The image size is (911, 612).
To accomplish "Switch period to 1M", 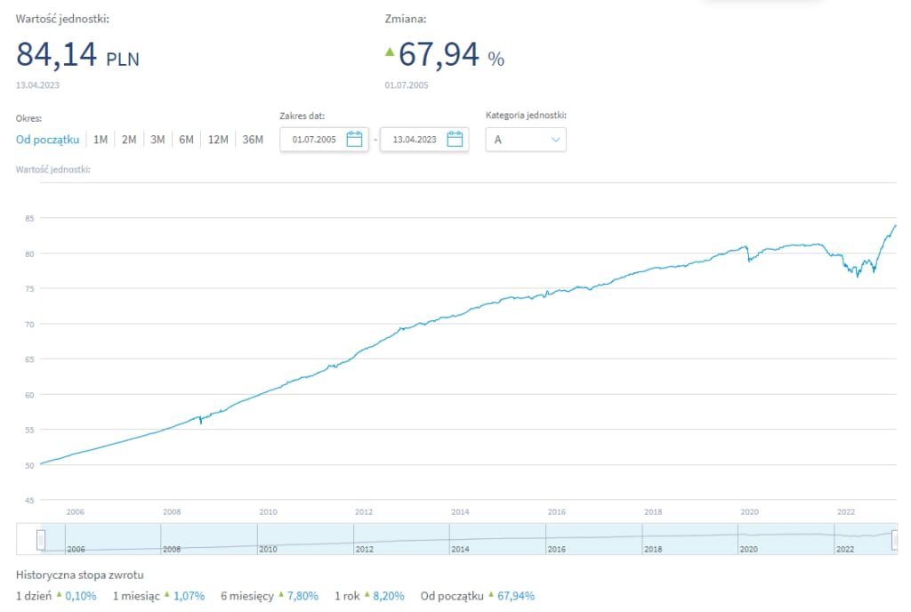I will [x=101, y=140].
